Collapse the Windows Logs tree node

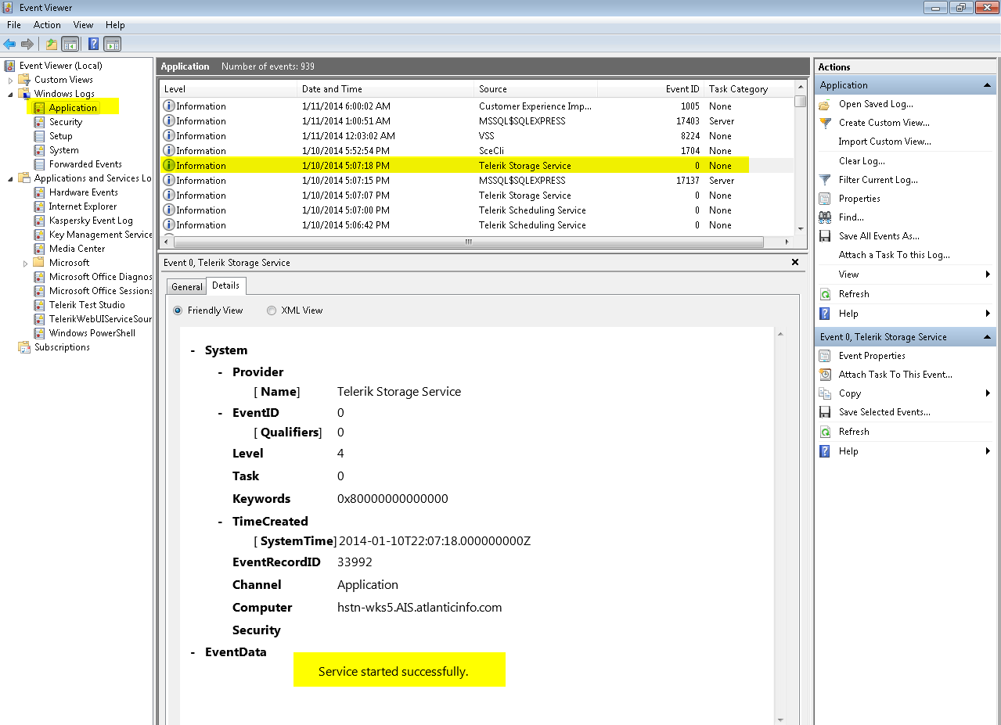point(11,94)
